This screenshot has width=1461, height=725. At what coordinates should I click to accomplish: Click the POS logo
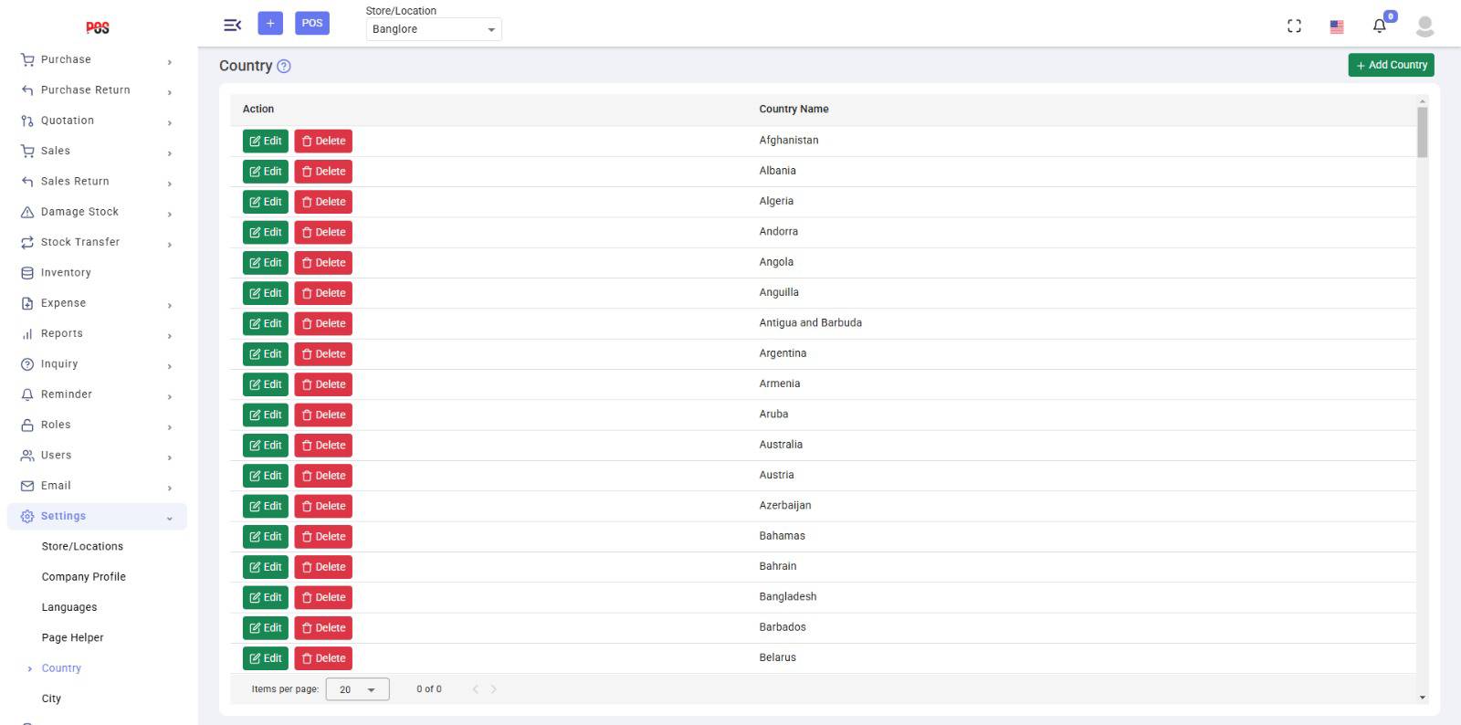click(x=98, y=27)
